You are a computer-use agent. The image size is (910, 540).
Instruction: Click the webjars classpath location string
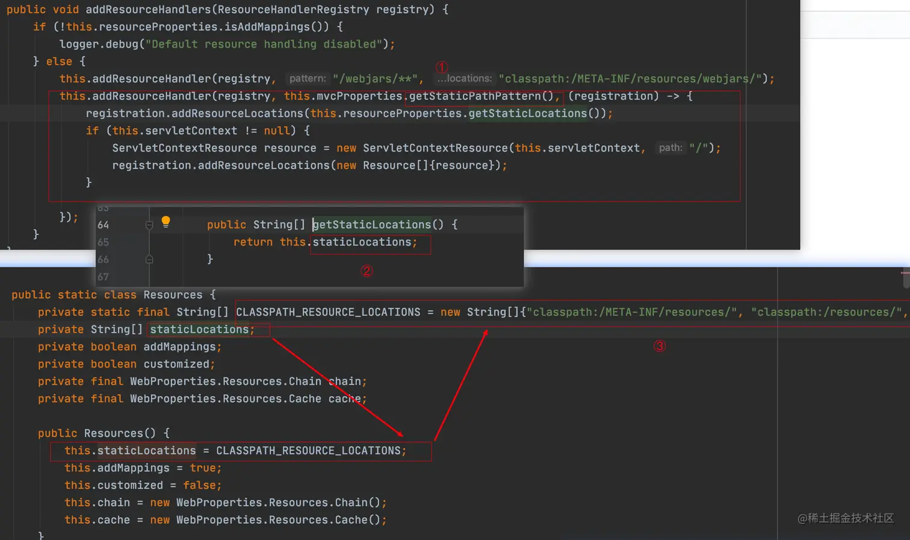point(630,79)
